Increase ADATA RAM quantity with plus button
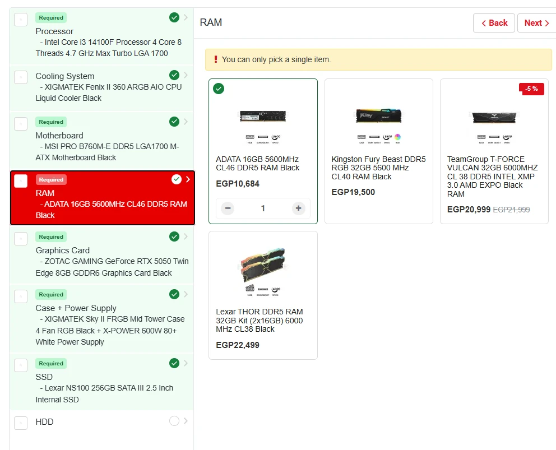The image size is (556, 450). (298, 208)
